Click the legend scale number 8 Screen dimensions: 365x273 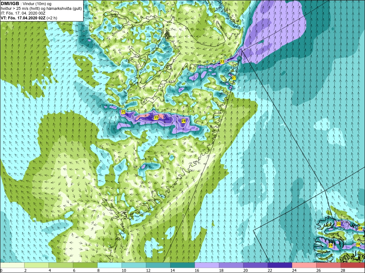[98, 270]
